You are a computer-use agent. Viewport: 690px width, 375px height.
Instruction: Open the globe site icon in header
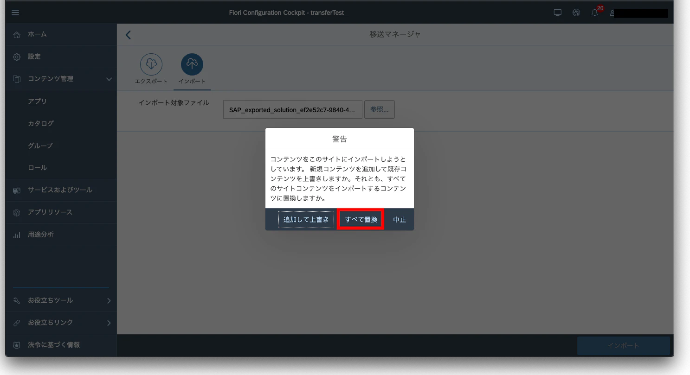coord(576,13)
